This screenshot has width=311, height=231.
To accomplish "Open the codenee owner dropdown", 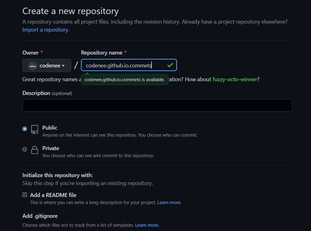I will pyautogui.click(x=47, y=65).
